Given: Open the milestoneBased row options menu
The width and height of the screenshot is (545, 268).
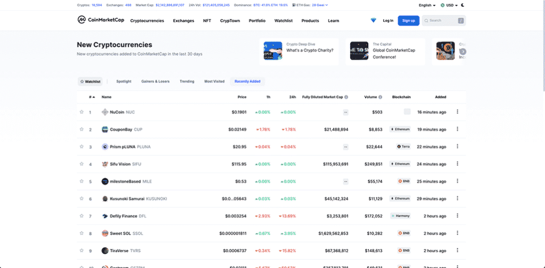Looking at the screenshot, I should pos(457,181).
